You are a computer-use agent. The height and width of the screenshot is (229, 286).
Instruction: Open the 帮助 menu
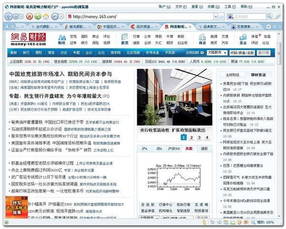pyautogui.click(x=246, y=7)
